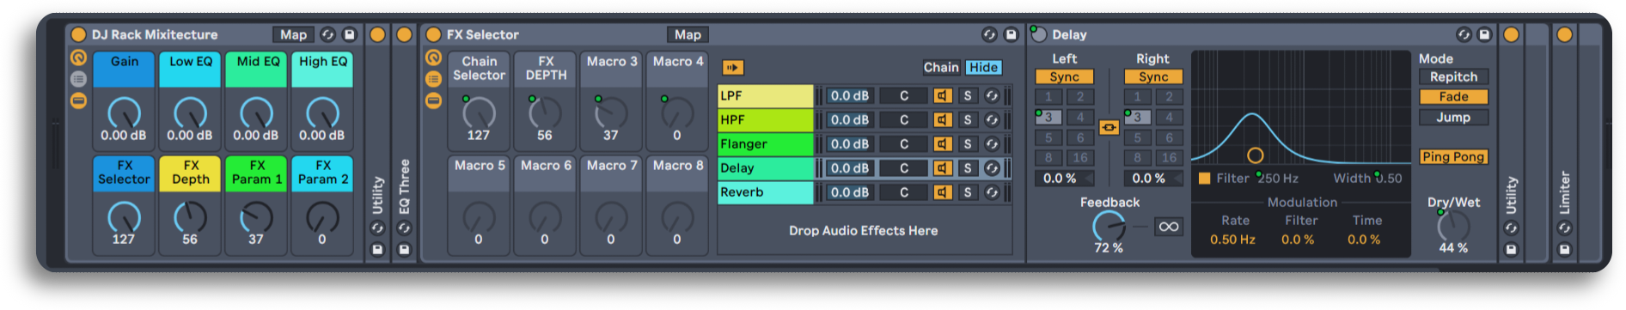
Task: Show the DJ Rack chain list
Action: pyautogui.click(x=78, y=79)
